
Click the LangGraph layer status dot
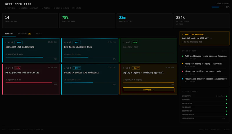[x=226, y=96]
